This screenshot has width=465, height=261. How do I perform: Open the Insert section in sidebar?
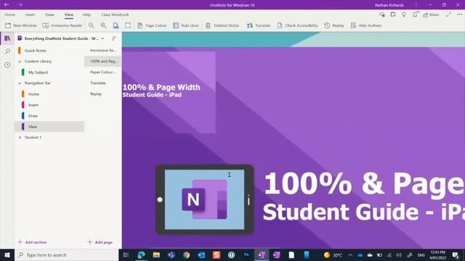point(49,105)
